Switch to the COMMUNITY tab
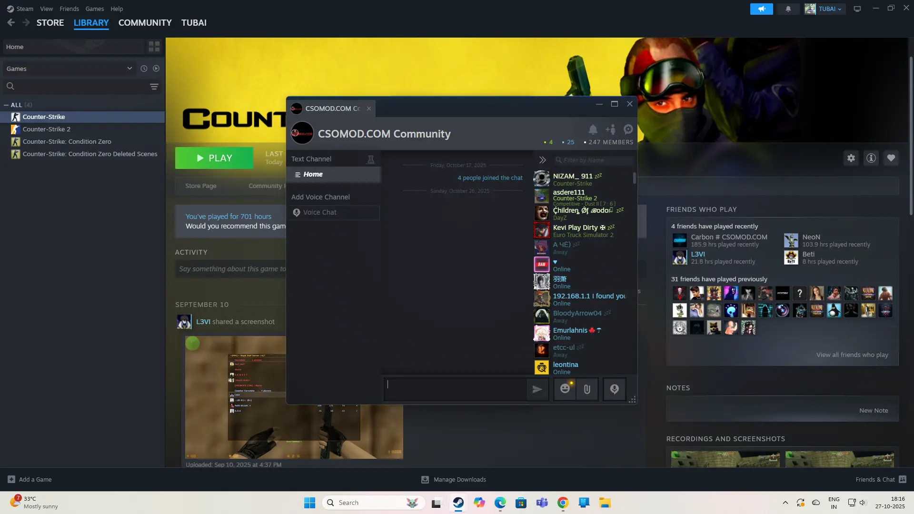Image resolution: width=914 pixels, height=514 pixels. coord(145,22)
